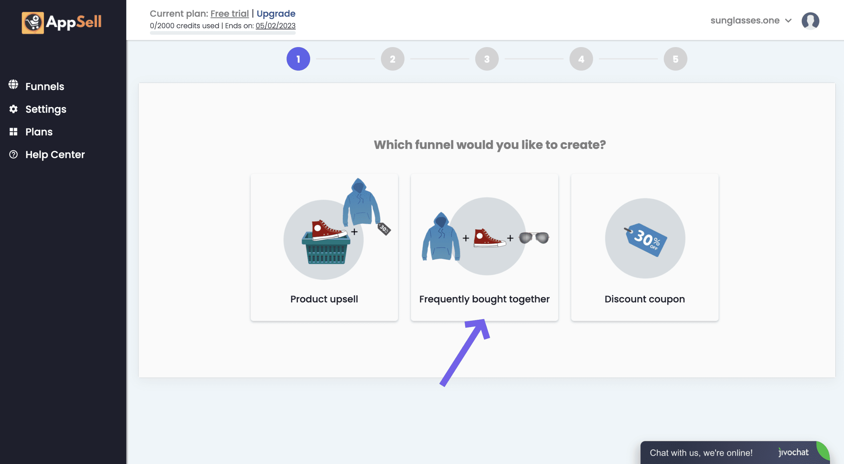This screenshot has width=844, height=464.
Task: Click the credits usage progress bar
Action: [222, 33]
